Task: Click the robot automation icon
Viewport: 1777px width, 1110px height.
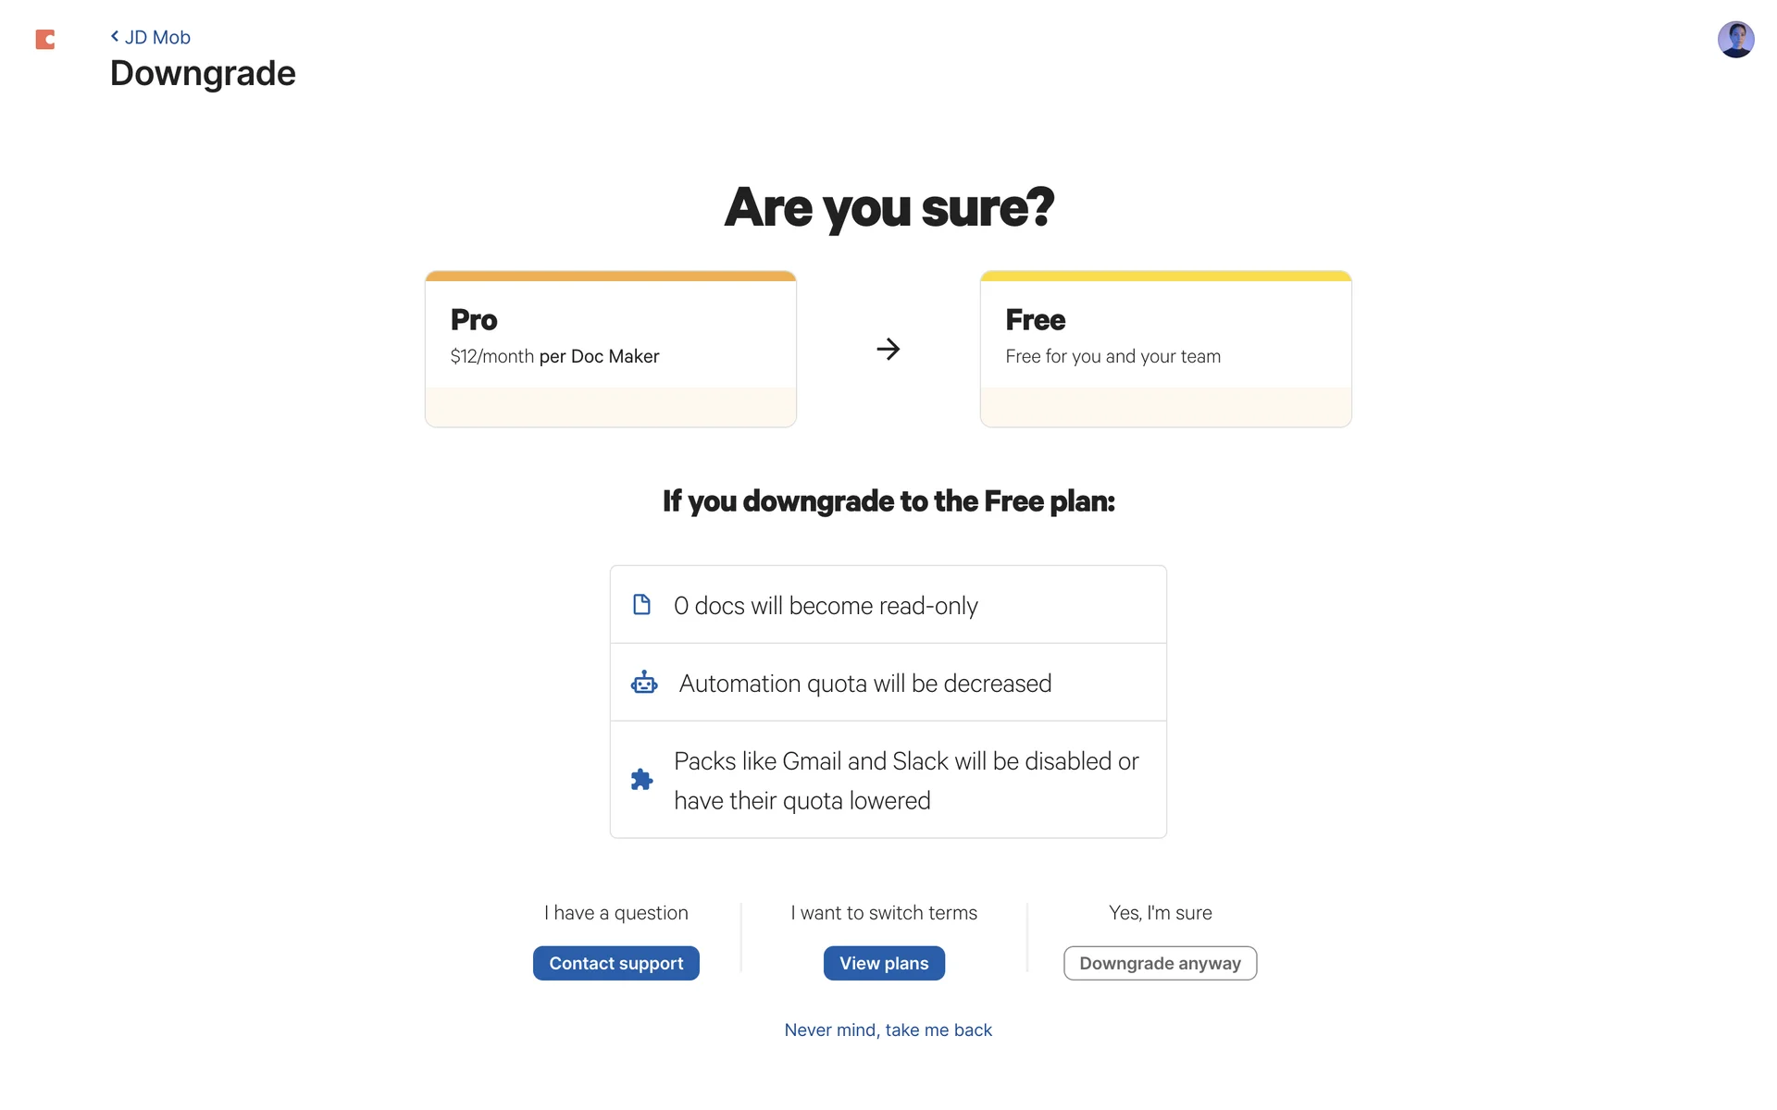Action: click(644, 683)
